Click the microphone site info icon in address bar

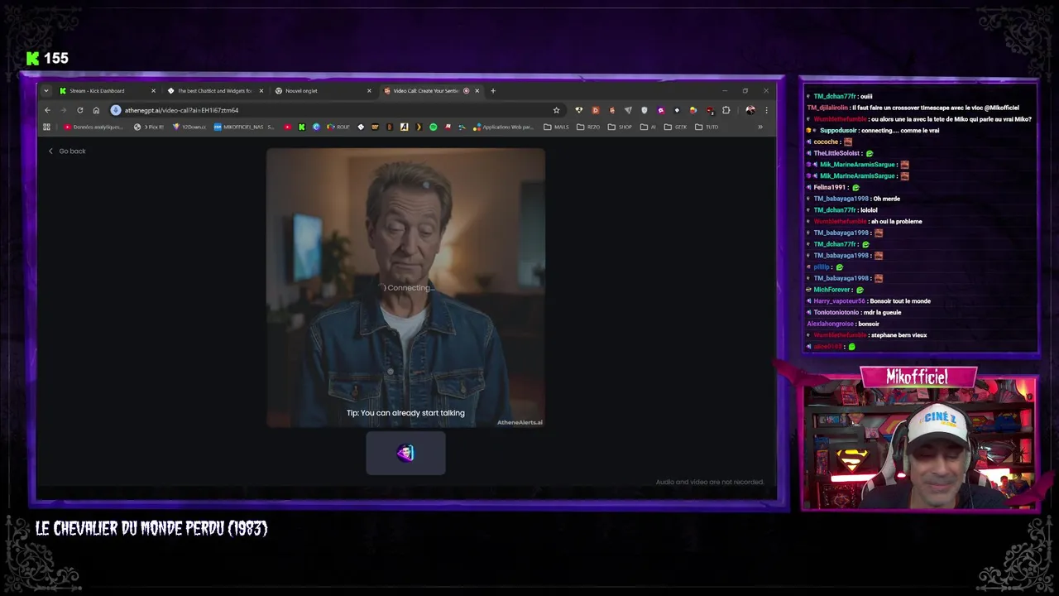click(116, 110)
